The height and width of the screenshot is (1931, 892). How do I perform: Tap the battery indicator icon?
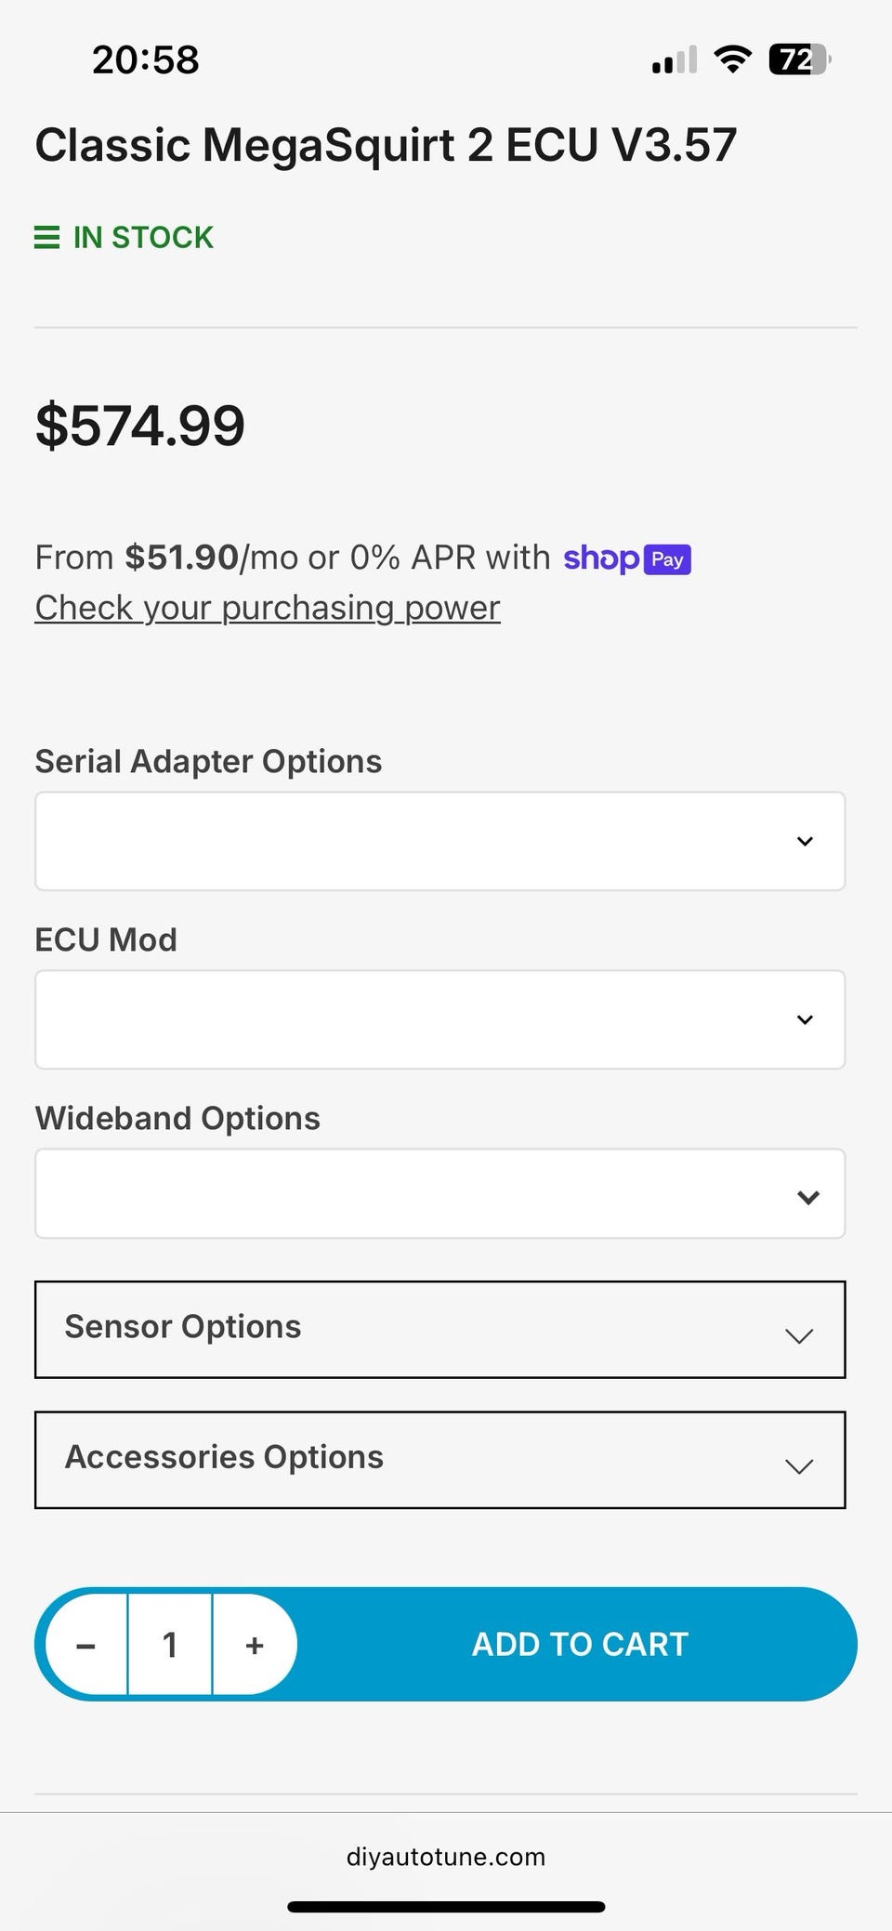coord(798,60)
